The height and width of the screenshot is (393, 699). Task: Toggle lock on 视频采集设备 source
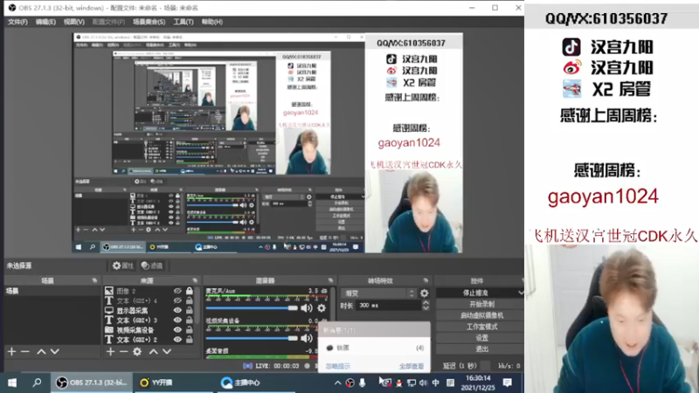tap(190, 330)
